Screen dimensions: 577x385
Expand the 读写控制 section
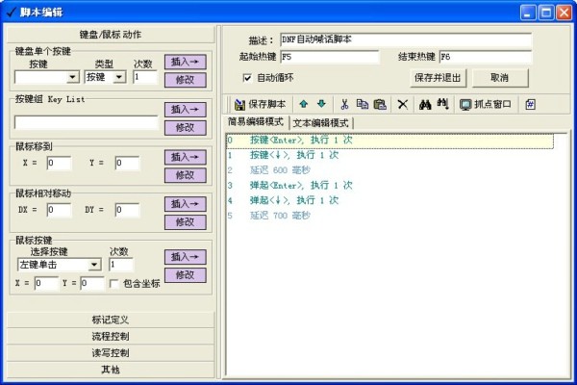[111, 352]
